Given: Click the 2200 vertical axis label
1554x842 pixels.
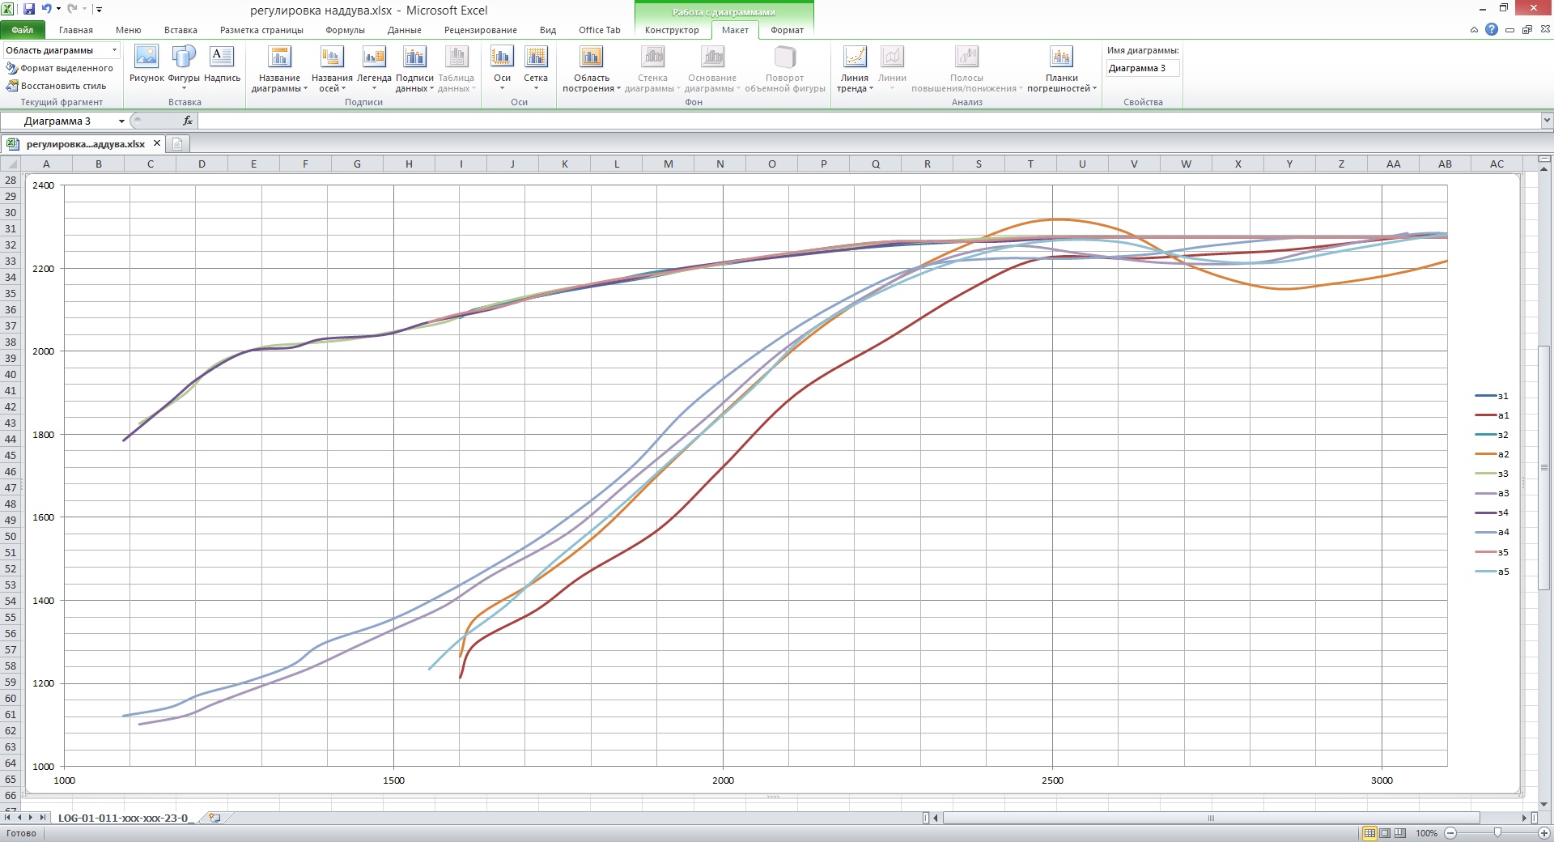Looking at the screenshot, I should click(44, 269).
